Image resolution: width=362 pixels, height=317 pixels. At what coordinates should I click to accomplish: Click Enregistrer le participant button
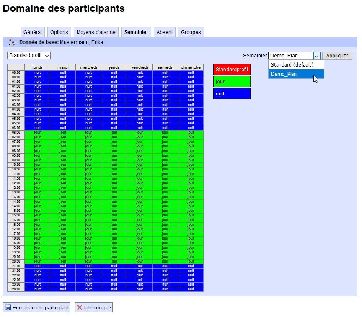click(x=37, y=308)
